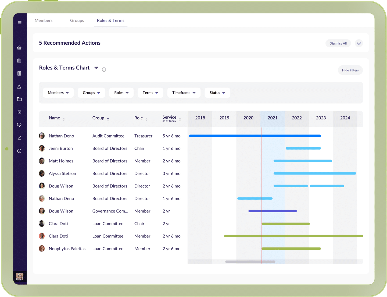Open the folder icon in sidebar
The image size is (387, 297).
[x=19, y=99]
